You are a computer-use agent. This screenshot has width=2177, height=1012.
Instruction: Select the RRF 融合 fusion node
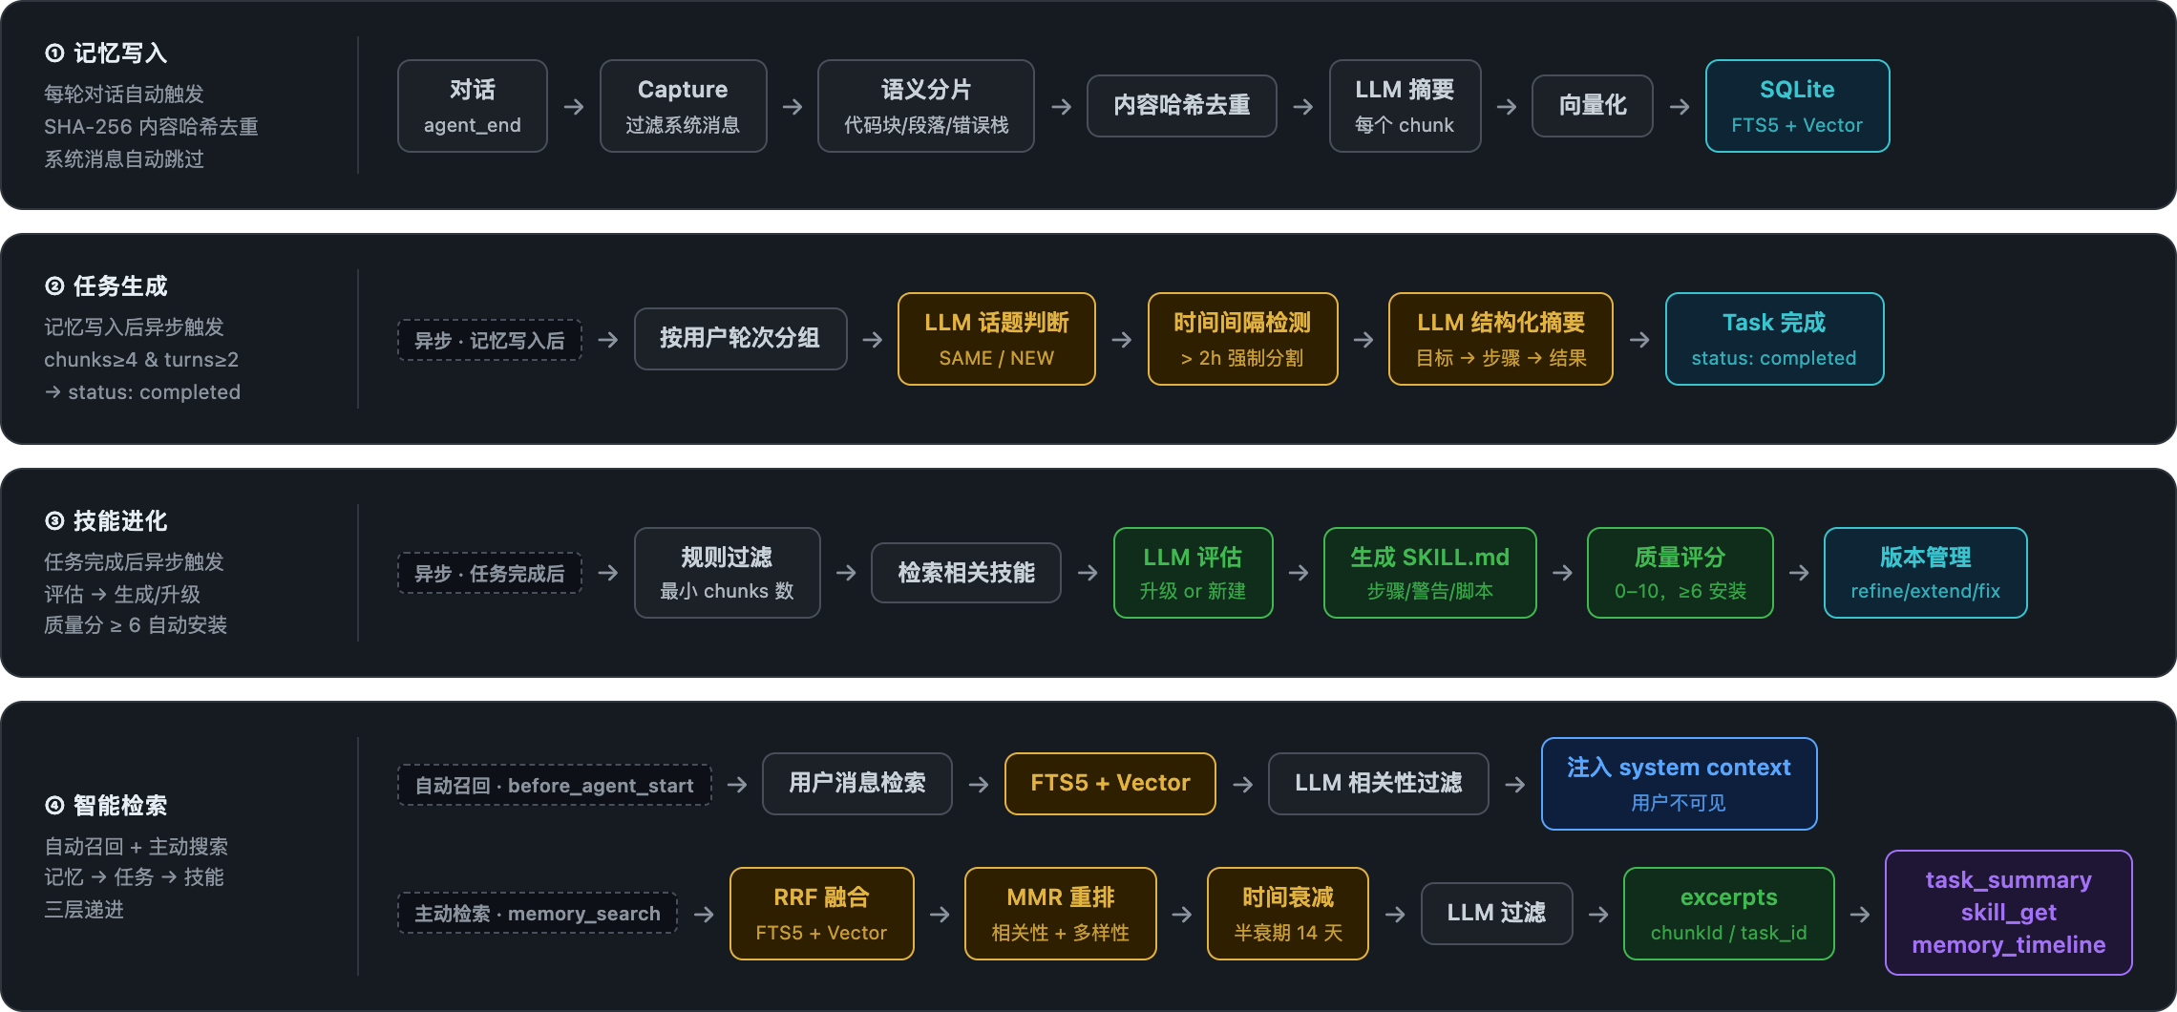(x=821, y=913)
